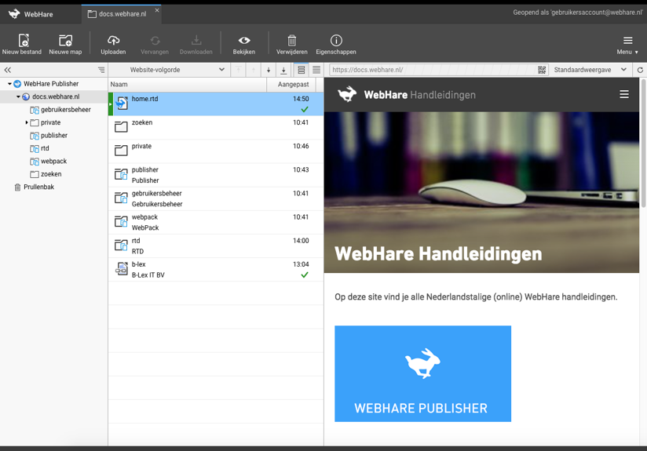Refresh the preview pane

[x=640, y=70]
